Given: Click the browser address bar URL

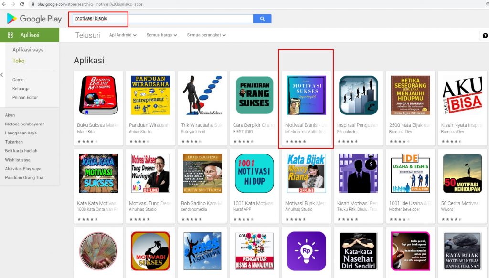Looking at the screenshot, I should 90,4.
